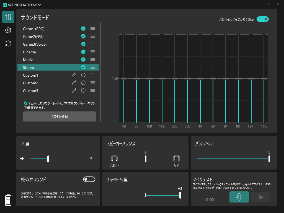Image resolution: width=284 pixels, height=213 pixels.
Task: Click the 音量 volume slider handle
Action: pyautogui.click(x=48, y=159)
